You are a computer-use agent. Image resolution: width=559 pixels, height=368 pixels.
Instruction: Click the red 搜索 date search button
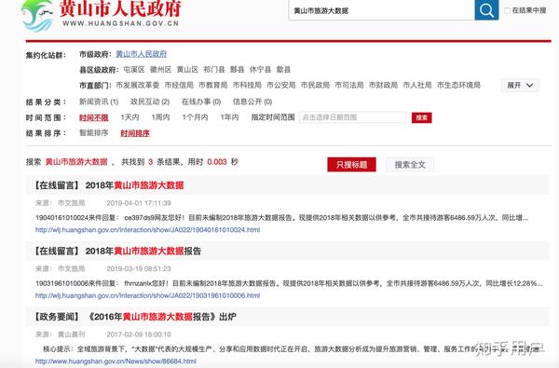click(x=422, y=117)
